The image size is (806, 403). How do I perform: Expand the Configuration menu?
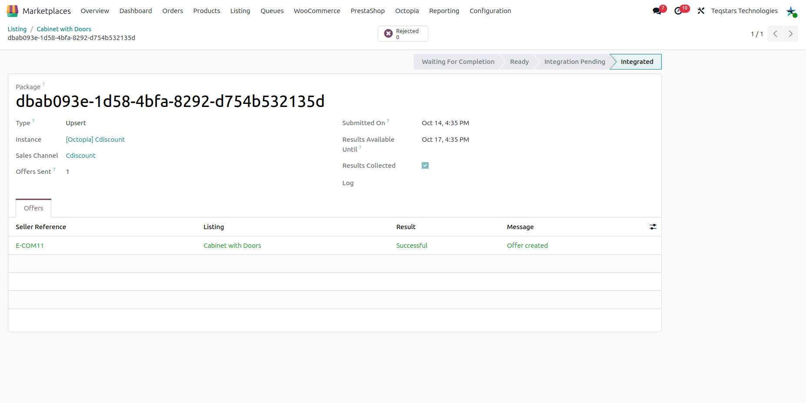490,11
